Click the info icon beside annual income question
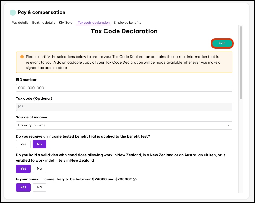This screenshot has width=255, height=203. (x=134, y=179)
